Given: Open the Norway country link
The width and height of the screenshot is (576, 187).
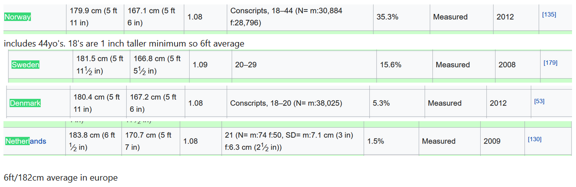Looking at the screenshot, I should click(17, 17).
